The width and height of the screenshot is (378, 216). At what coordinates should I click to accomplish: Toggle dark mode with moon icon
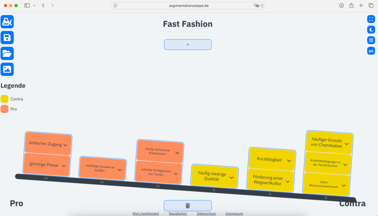pyautogui.click(x=371, y=30)
